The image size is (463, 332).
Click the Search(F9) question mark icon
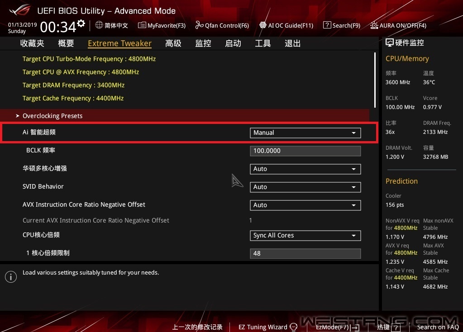(327, 25)
